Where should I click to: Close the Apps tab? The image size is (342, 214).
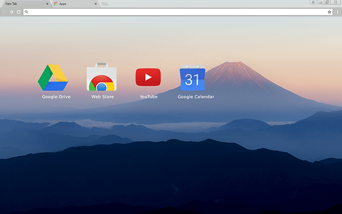pos(96,4)
